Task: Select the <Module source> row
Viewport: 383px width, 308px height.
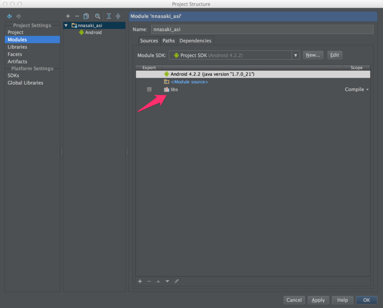Action: coord(253,82)
